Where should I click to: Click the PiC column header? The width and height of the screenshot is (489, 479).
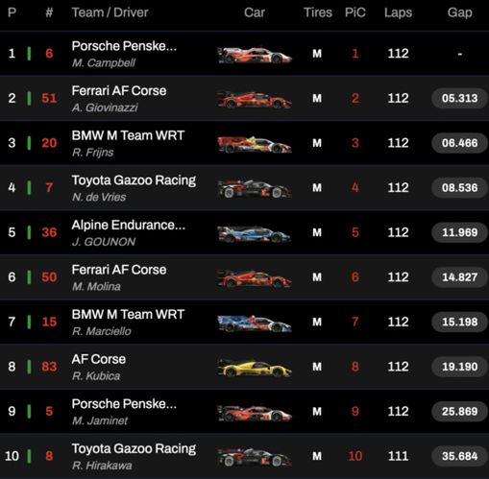pos(355,12)
